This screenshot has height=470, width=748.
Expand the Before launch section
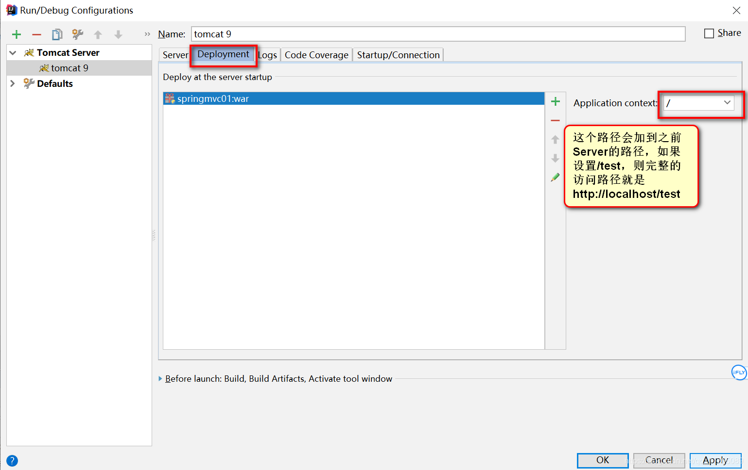click(160, 379)
